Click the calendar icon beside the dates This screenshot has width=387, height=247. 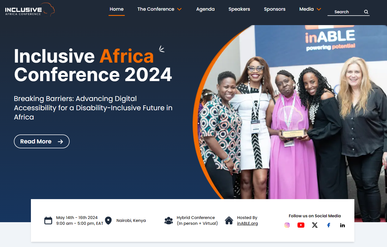(48, 221)
